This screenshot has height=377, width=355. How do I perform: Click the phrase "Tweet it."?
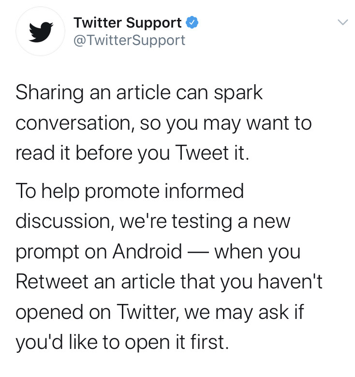[x=212, y=152]
